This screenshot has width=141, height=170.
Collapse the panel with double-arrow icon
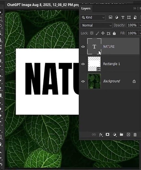tap(134, 8)
